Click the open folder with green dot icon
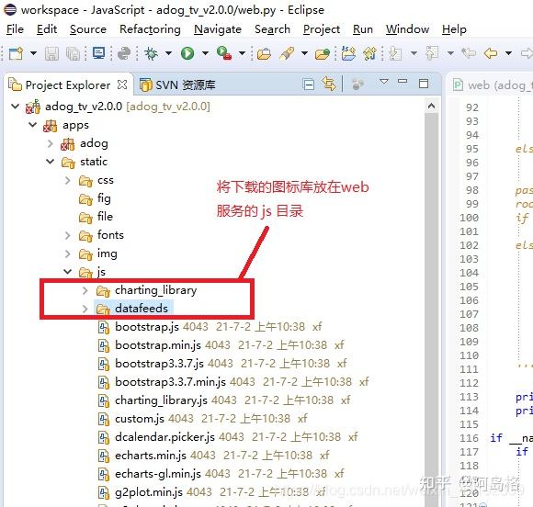This screenshot has width=533, height=507. 323,53
